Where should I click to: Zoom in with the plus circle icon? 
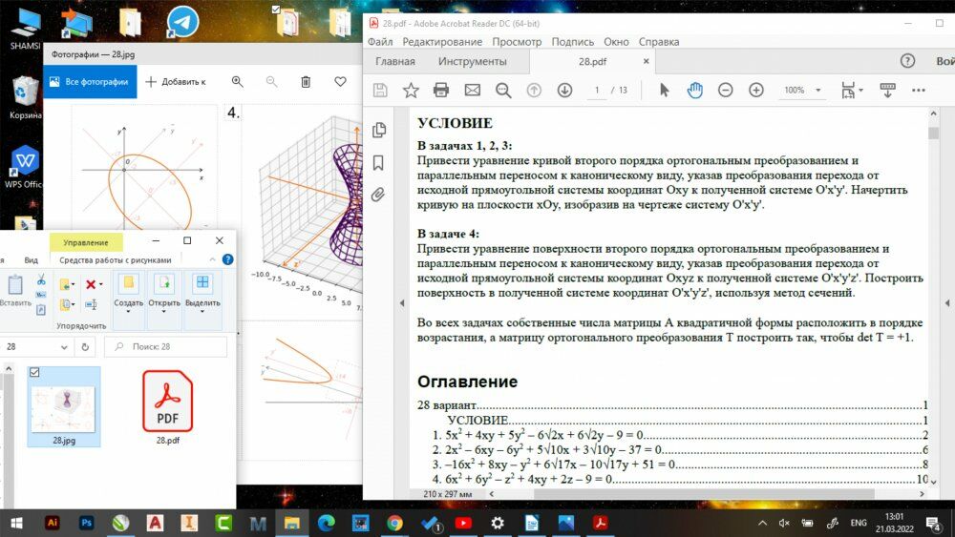pyautogui.click(x=755, y=90)
